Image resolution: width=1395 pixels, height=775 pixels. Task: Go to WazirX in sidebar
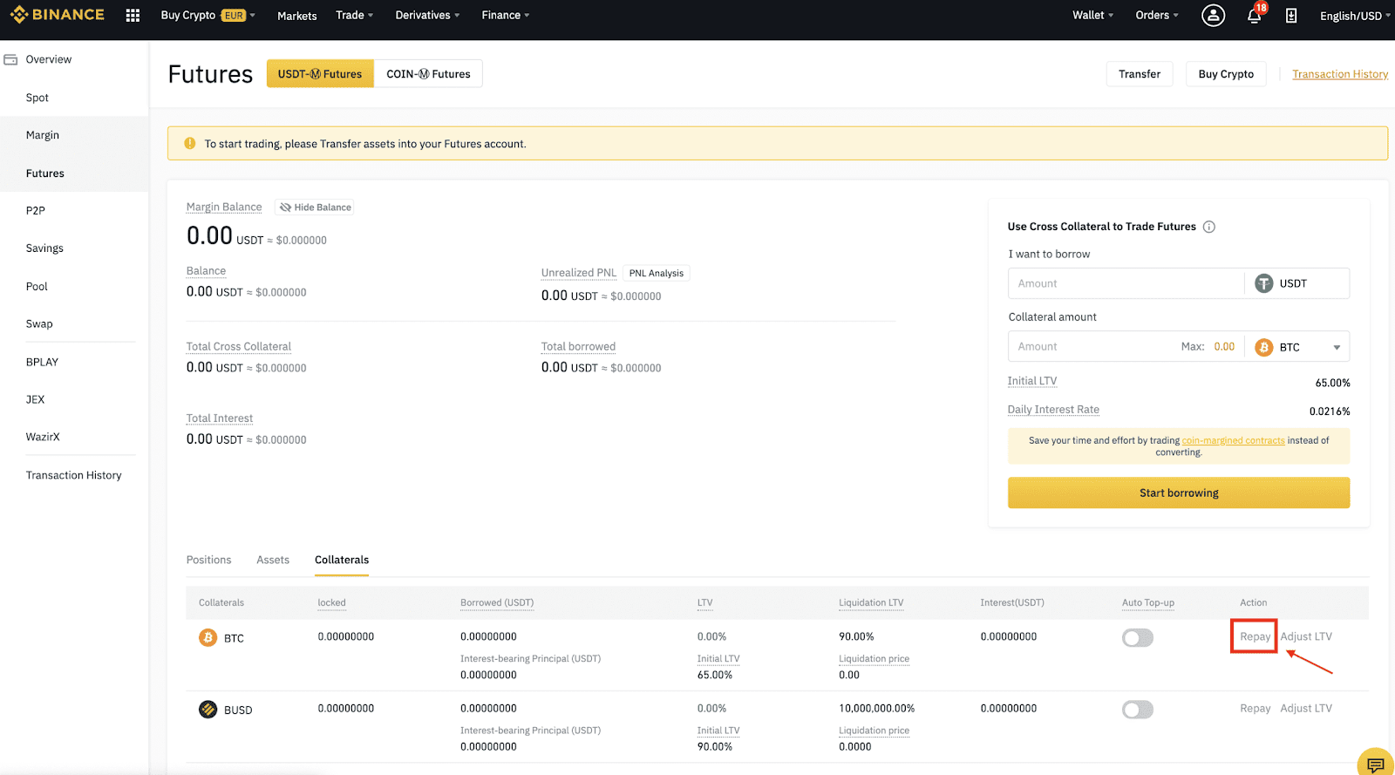tap(43, 438)
